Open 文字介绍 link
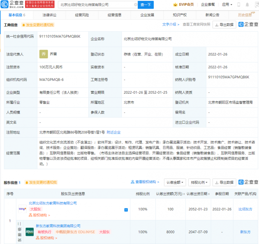259x244 pixels. click(x=171, y=24)
